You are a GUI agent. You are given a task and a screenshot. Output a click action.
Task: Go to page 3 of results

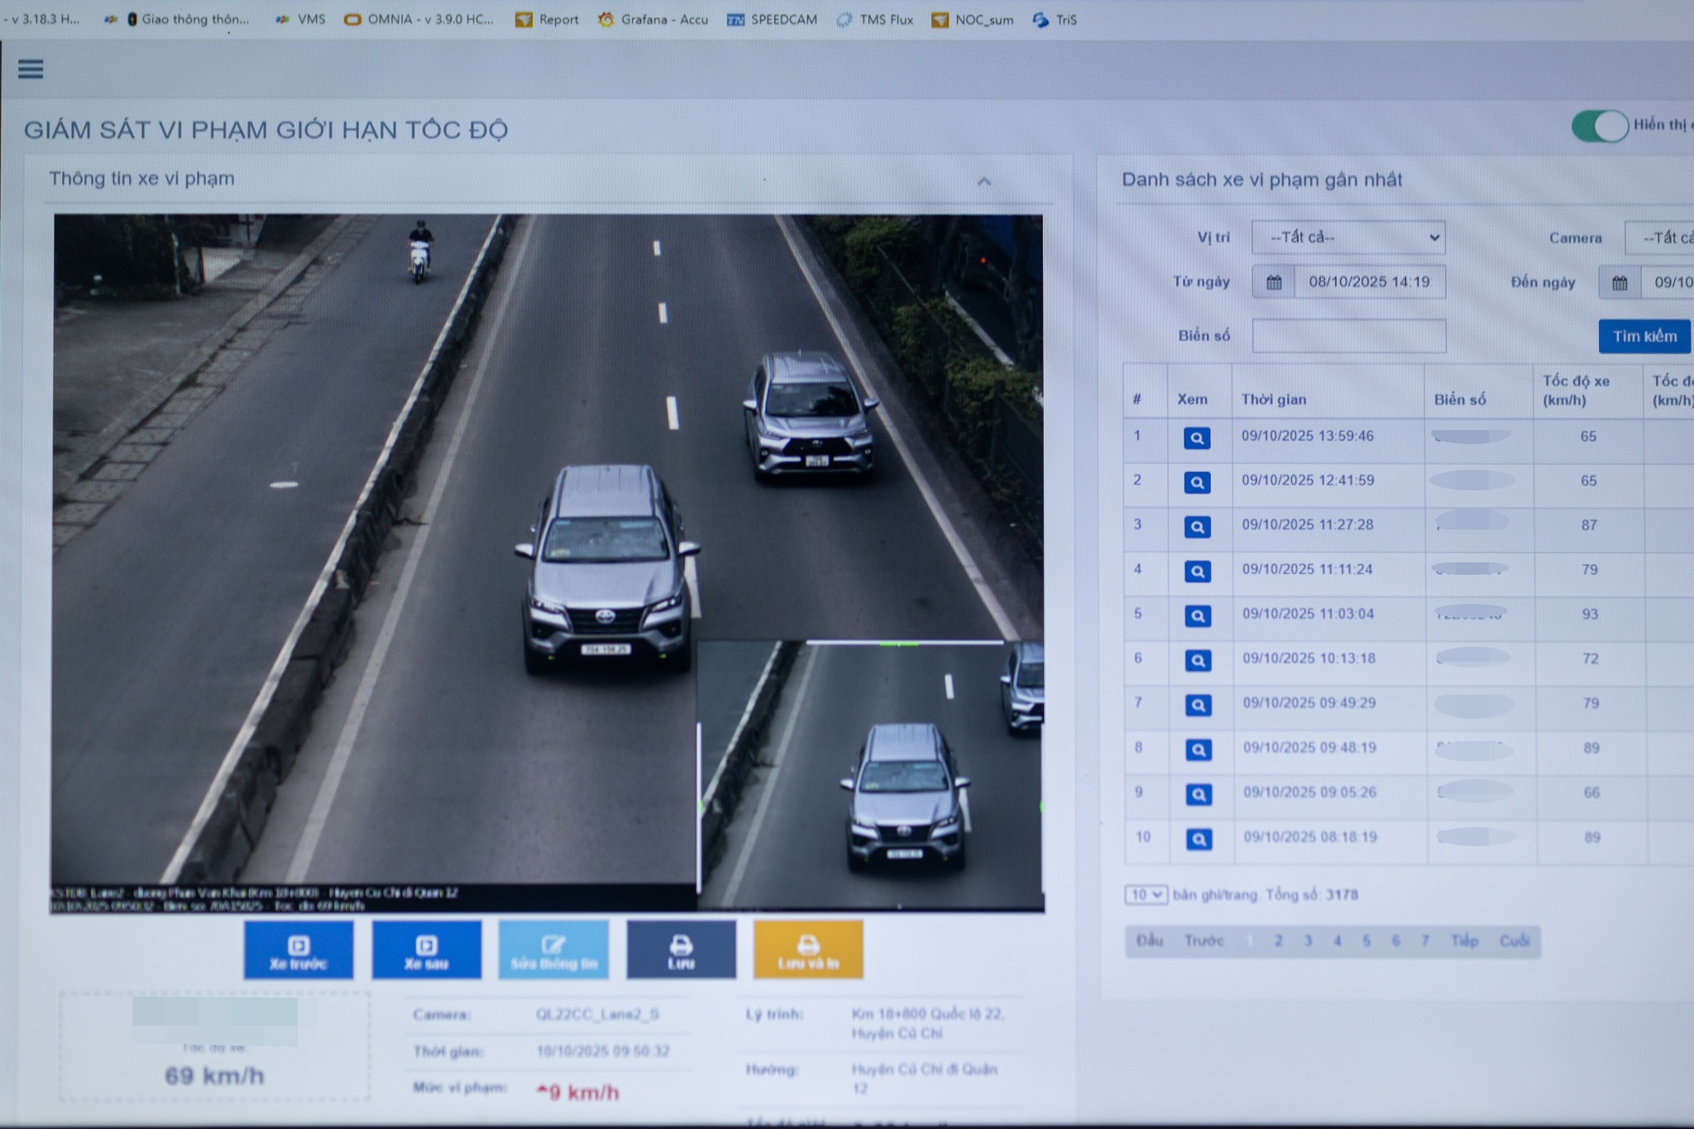1308,940
